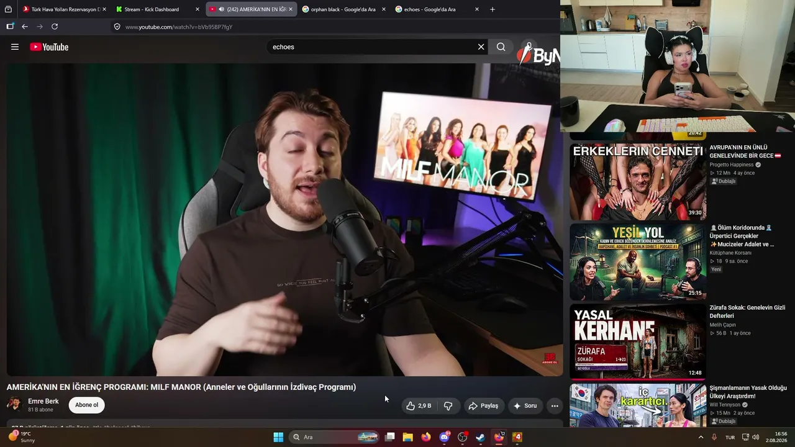795x447 pixels.
Task: Open the iç karartıcı Korea video thumbnail
Action: tap(638, 405)
